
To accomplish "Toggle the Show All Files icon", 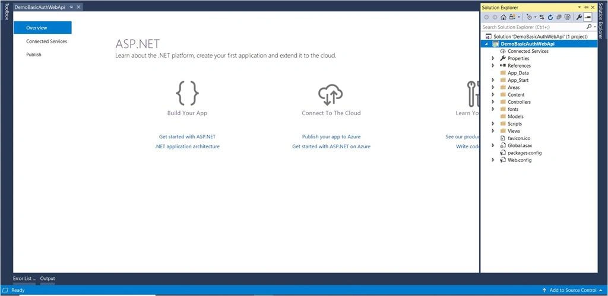I will click(x=567, y=17).
